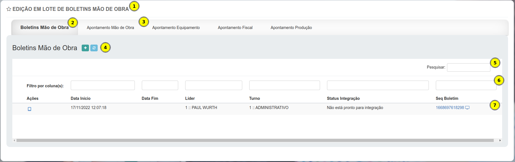Go to the Apontamento Fiscal tab
Image resolution: width=515 pixels, height=162 pixels.
click(x=235, y=28)
